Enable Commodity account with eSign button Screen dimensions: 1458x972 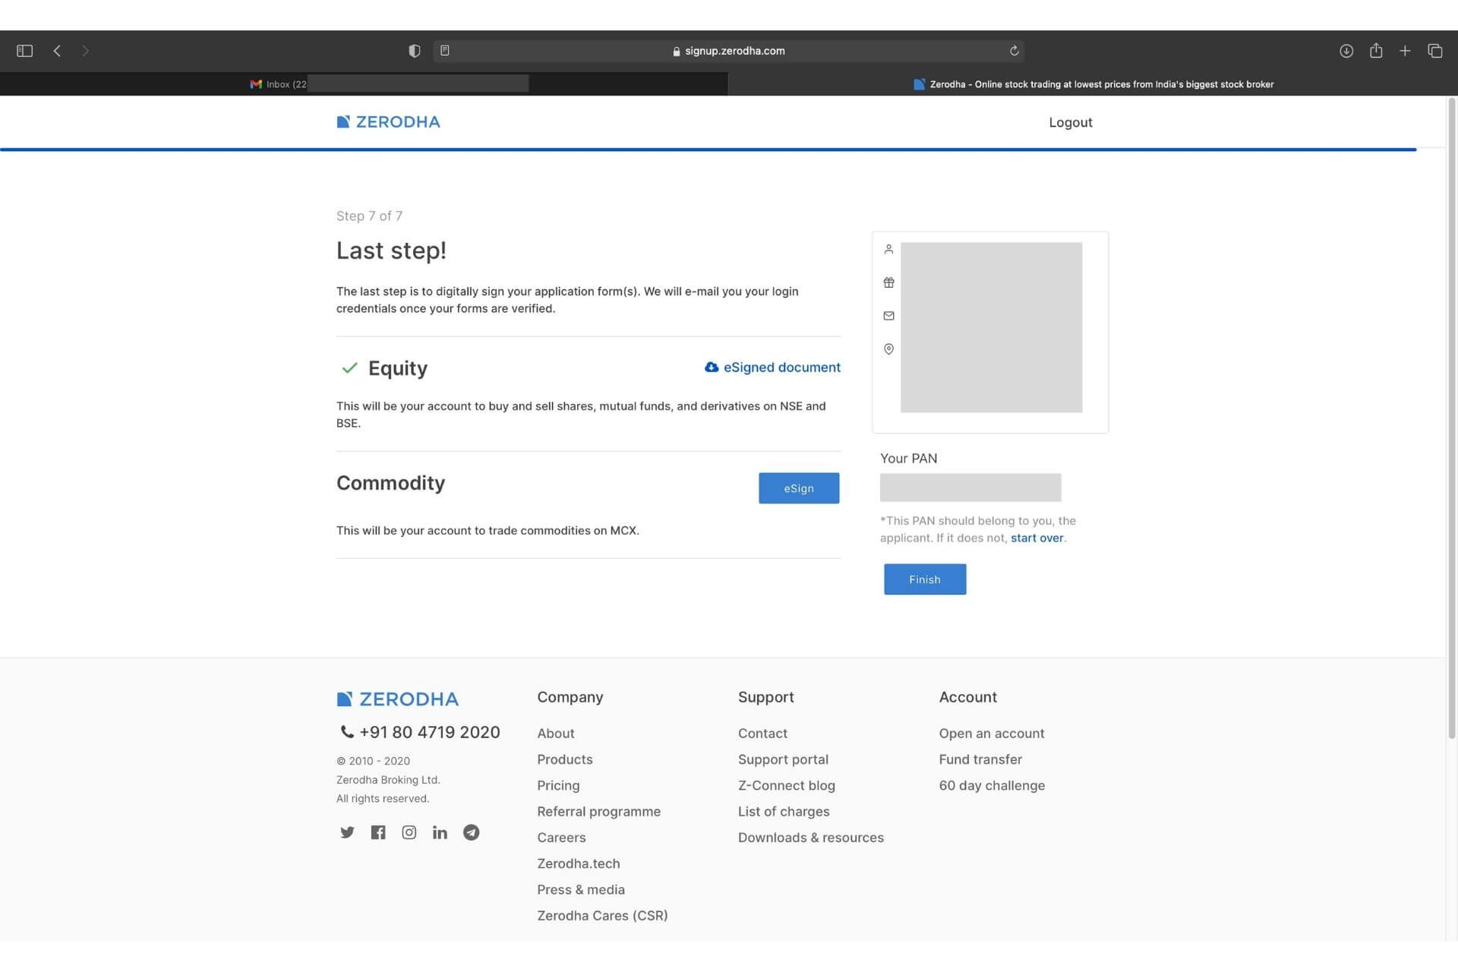(x=798, y=487)
